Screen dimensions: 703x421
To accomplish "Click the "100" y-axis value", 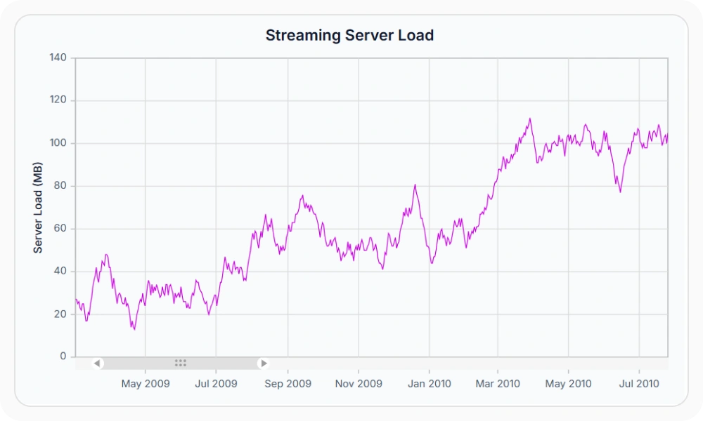I will click(x=58, y=142).
